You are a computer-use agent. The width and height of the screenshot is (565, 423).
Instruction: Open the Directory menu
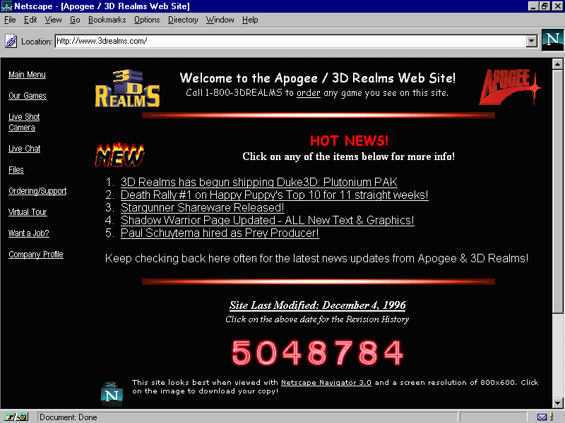183,20
